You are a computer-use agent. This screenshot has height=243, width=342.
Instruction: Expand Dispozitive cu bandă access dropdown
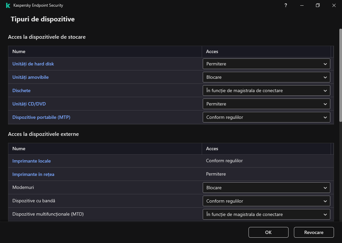(x=266, y=201)
